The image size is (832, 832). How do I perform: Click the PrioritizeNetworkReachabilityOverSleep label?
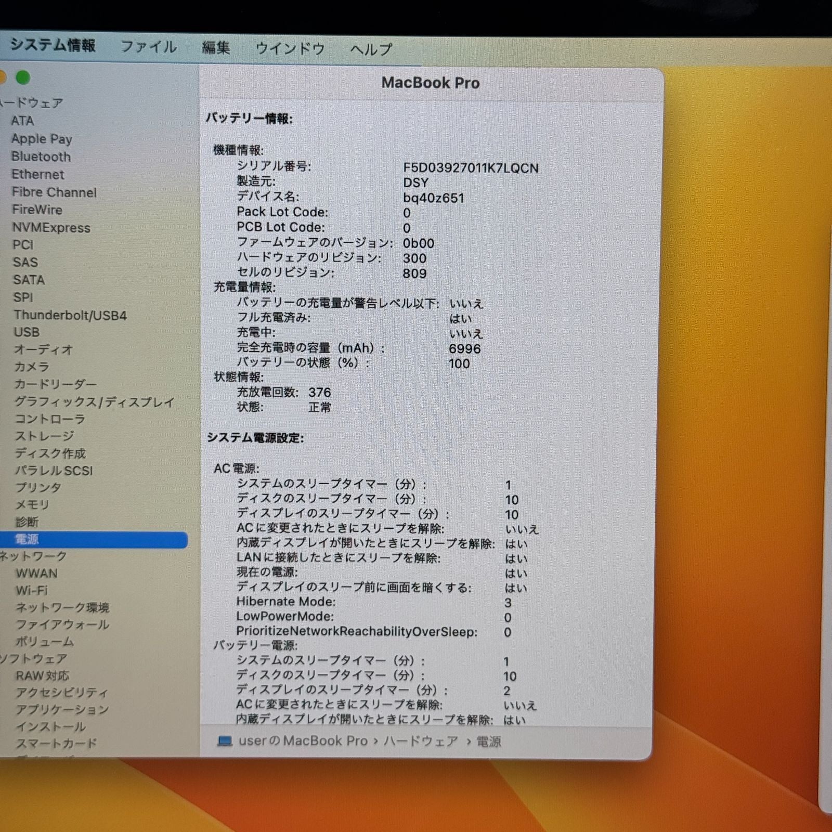tap(357, 631)
